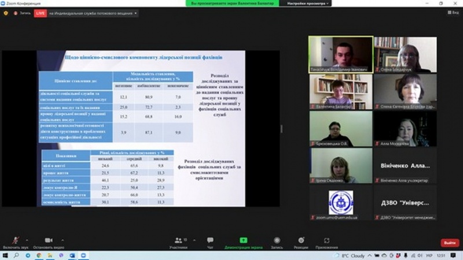Screen dimensions: 463x260
Task: Select Олена Бондарчук's video thumbnail
Action: pos(405,54)
